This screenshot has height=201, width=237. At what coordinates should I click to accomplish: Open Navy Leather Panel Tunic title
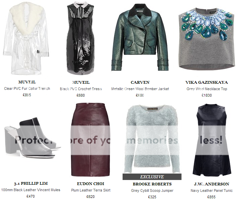pos(211,190)
